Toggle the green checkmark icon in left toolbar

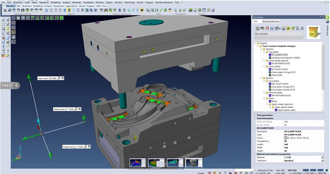click(x=8, y=29)
